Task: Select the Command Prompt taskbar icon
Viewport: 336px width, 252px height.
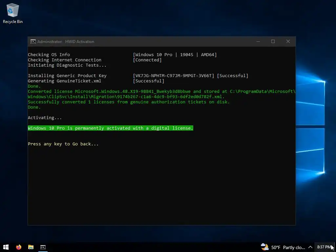Action: click(43, 247)
